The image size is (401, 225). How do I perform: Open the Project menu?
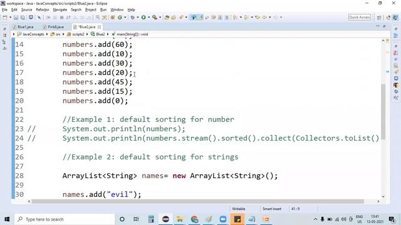click(91, 10)
